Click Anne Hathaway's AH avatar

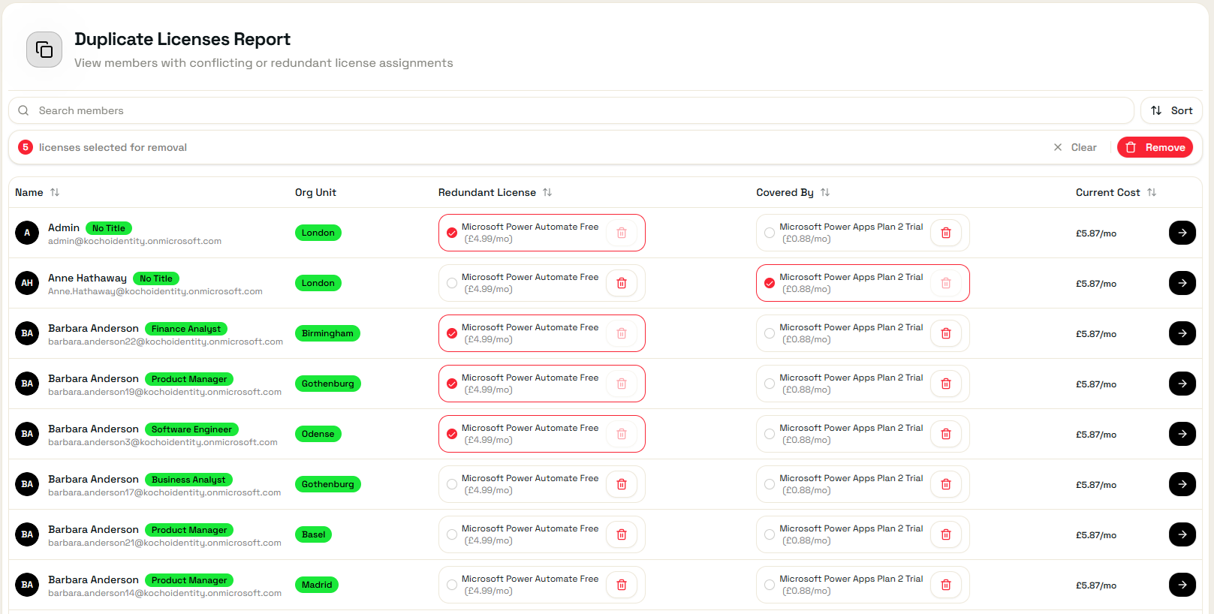point(27,283)
